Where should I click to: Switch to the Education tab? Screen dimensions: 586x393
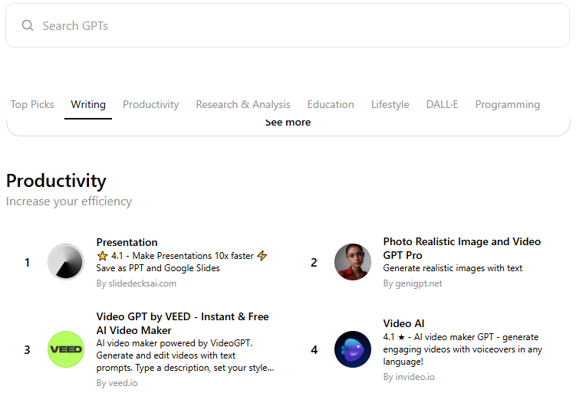pyautogui.click(x=331, y=105)
